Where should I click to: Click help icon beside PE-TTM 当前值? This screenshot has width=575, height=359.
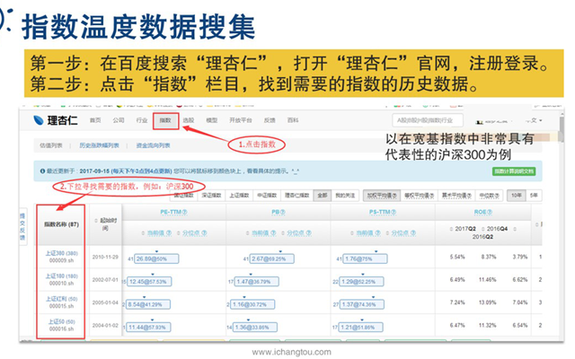coord(169,233)
